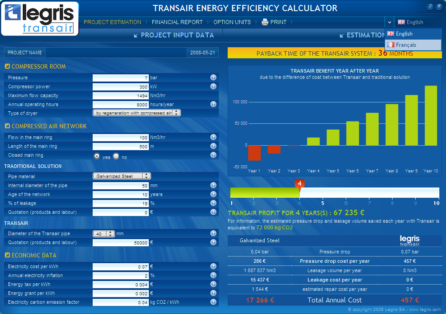Select no for Closed main ring

click(x=116, y=156)
